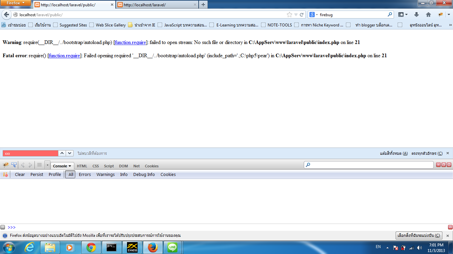The image size is (453, 254).
Task: Switch to the localhost/laravel/ tab
Action: pos(157,5)
